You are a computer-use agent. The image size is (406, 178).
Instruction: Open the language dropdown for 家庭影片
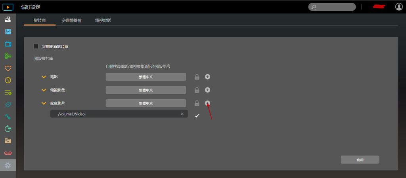tap(146, 103)
